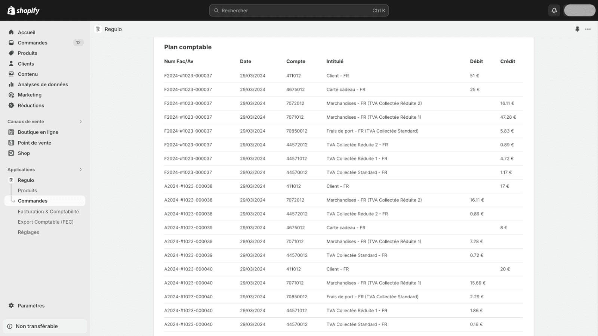
Task: Expand the Applications section chevron
Action: [81, 169]
